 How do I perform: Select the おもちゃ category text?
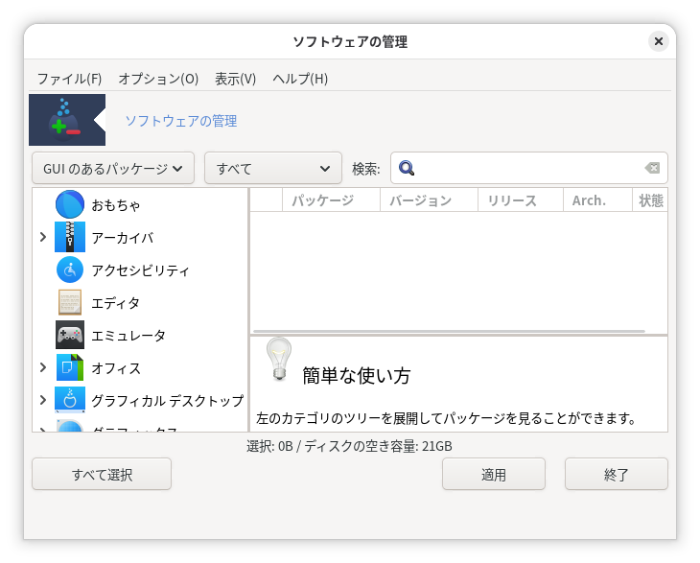116,205
